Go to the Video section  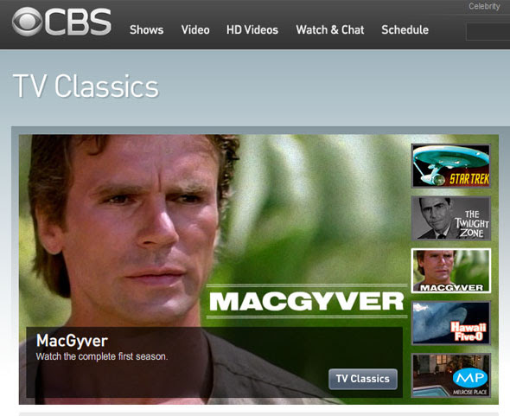pos(195,30)
